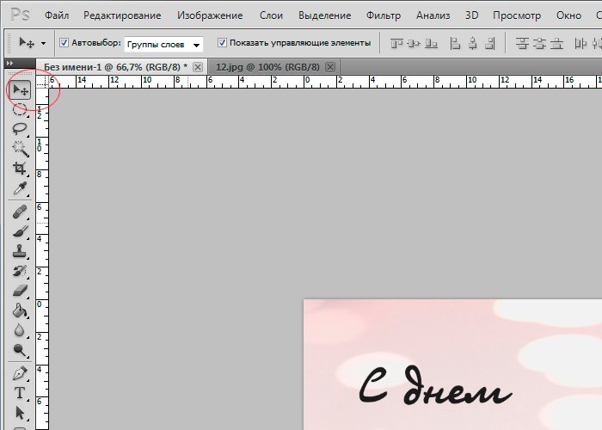
Task: Toggle the Автовыбор checkbox
Action: click(x=64, y=42)
